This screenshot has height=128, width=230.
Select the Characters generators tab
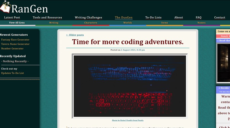click(91, 23)
